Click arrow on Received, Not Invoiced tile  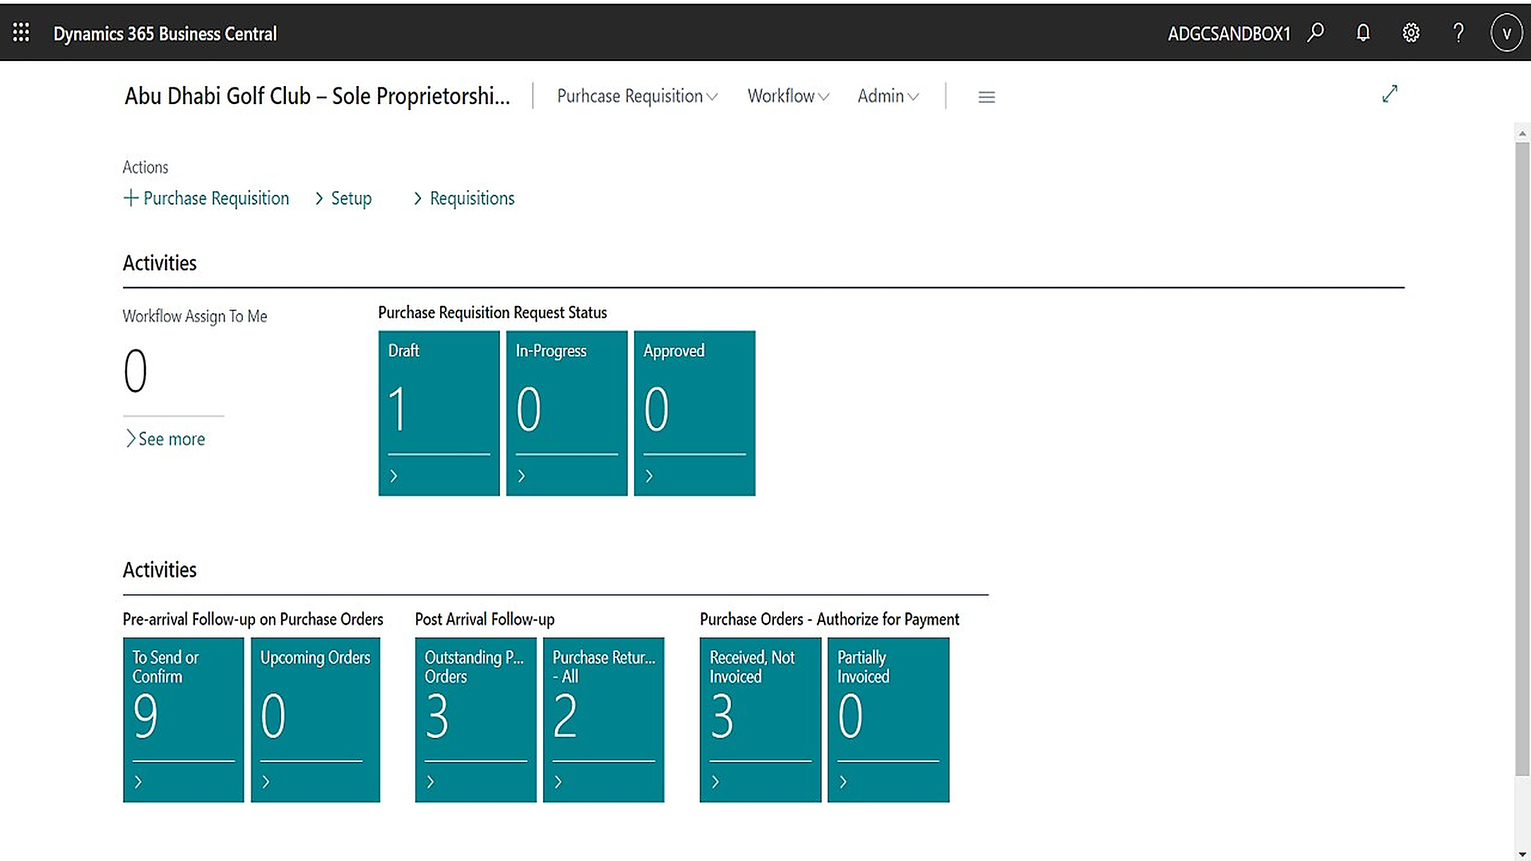[x=715, y=781]
